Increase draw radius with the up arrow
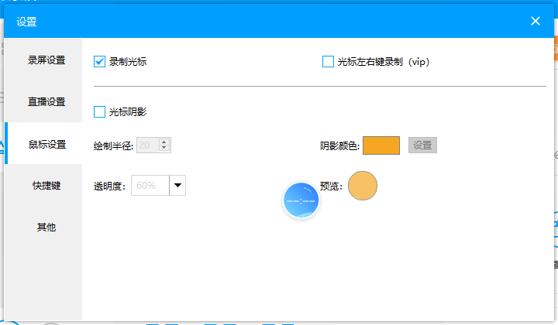Image resolution: width=558 pixels, height=325 pixels. tap(164, 141)
